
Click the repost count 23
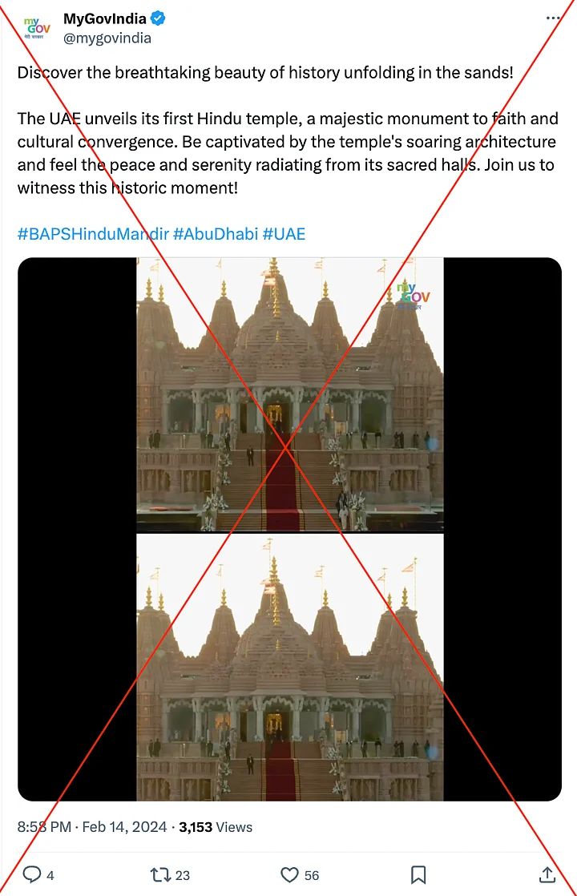pos(182,875)
